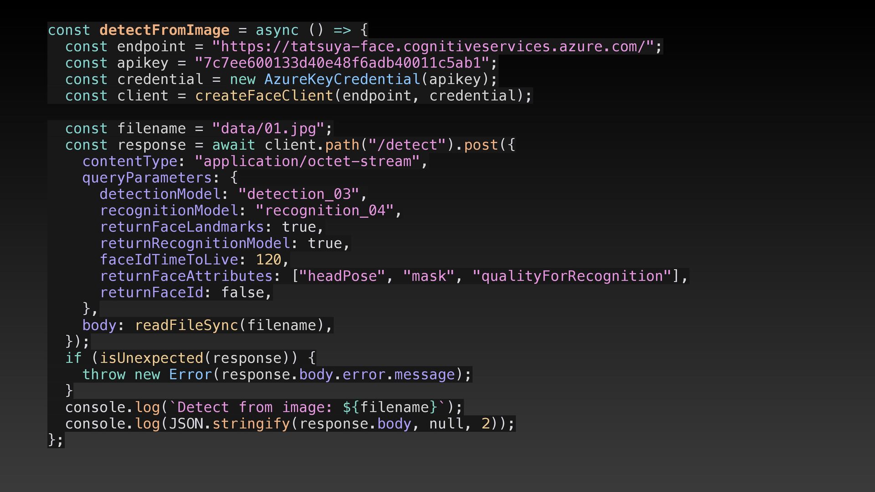Viewport: 875px width, 492px height.
Task: Click the readFileSync function call
Action: (x=186, y=325)
